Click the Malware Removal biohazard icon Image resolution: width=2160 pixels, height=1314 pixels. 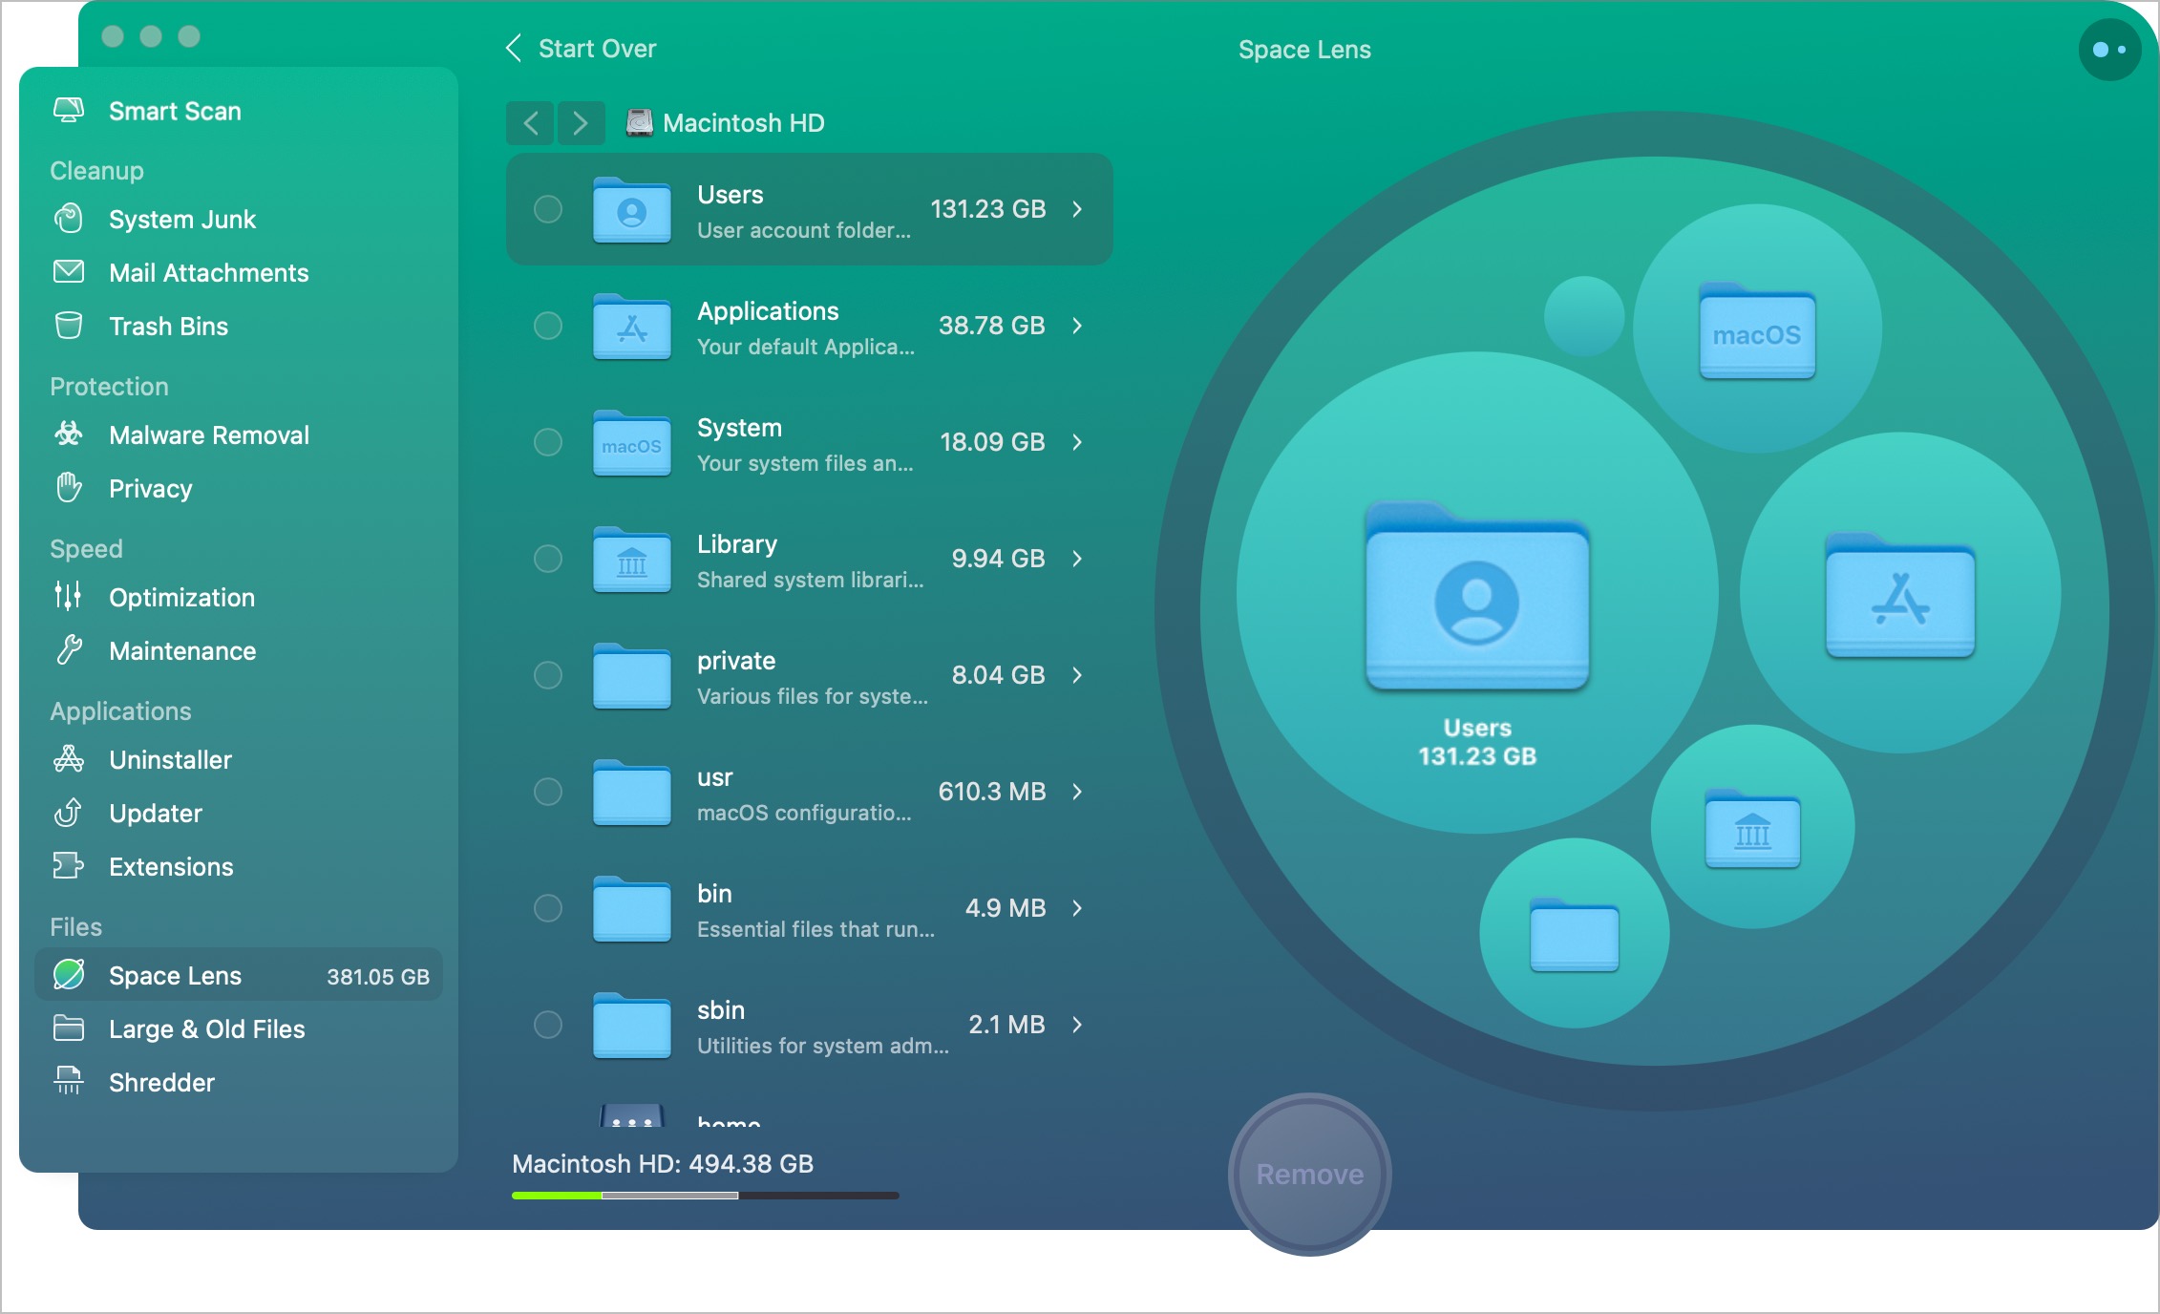[68, 434]
